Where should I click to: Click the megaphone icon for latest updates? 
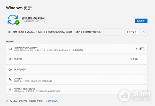[10, 49]
